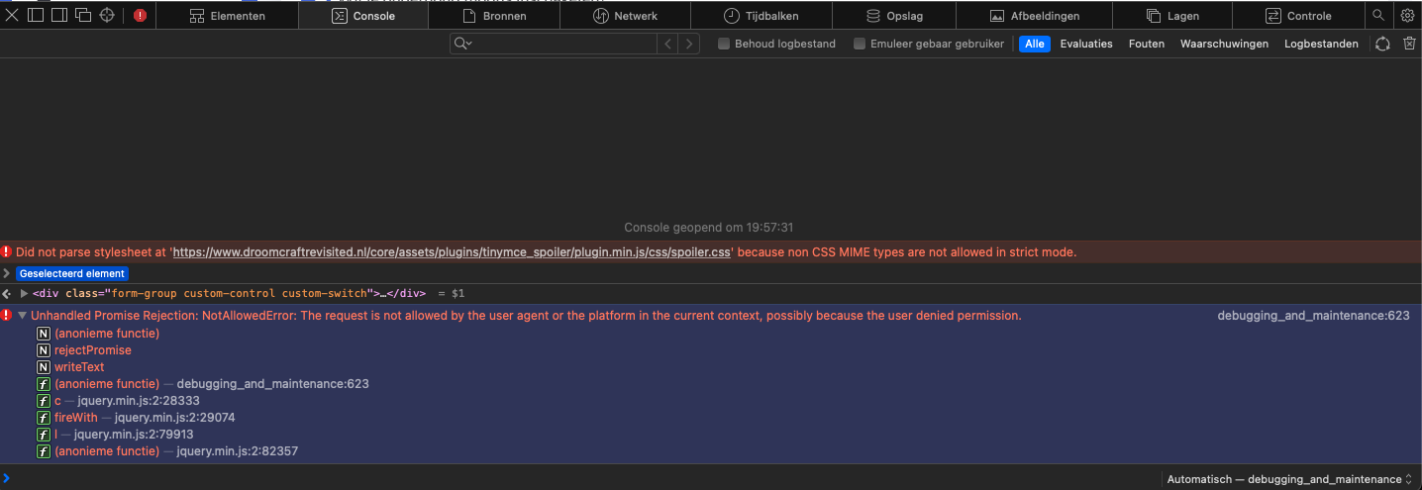The image size is (1422, 490).
Task: Clear console with trash icon
Action: pos(1409,44)
